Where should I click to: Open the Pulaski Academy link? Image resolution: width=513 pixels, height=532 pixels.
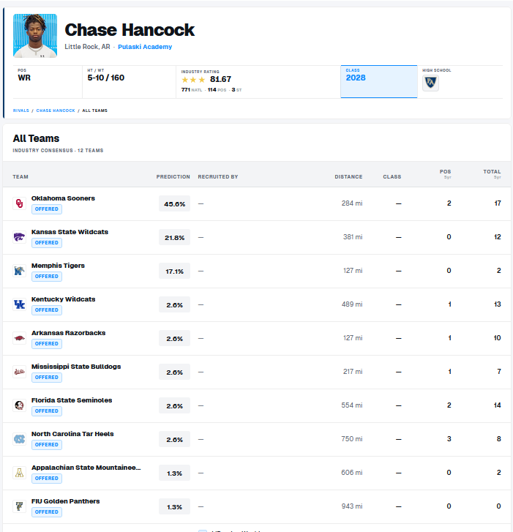point(145,47)
